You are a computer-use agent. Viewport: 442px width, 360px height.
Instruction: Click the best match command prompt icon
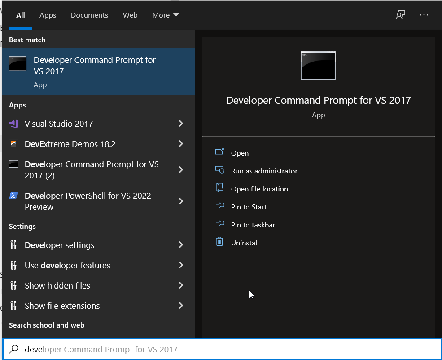click(x=18, y=63)
